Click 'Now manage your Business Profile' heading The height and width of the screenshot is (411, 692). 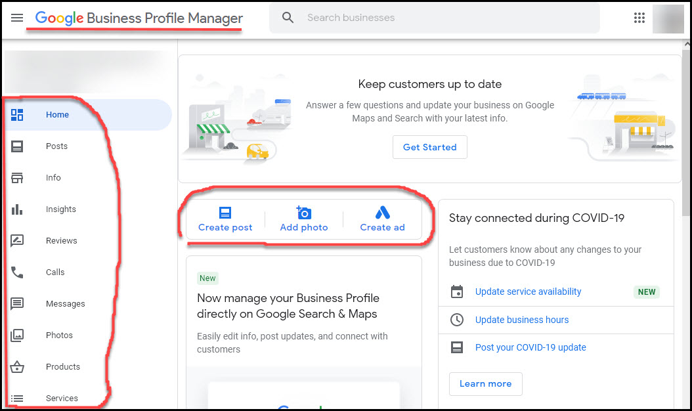288,306
